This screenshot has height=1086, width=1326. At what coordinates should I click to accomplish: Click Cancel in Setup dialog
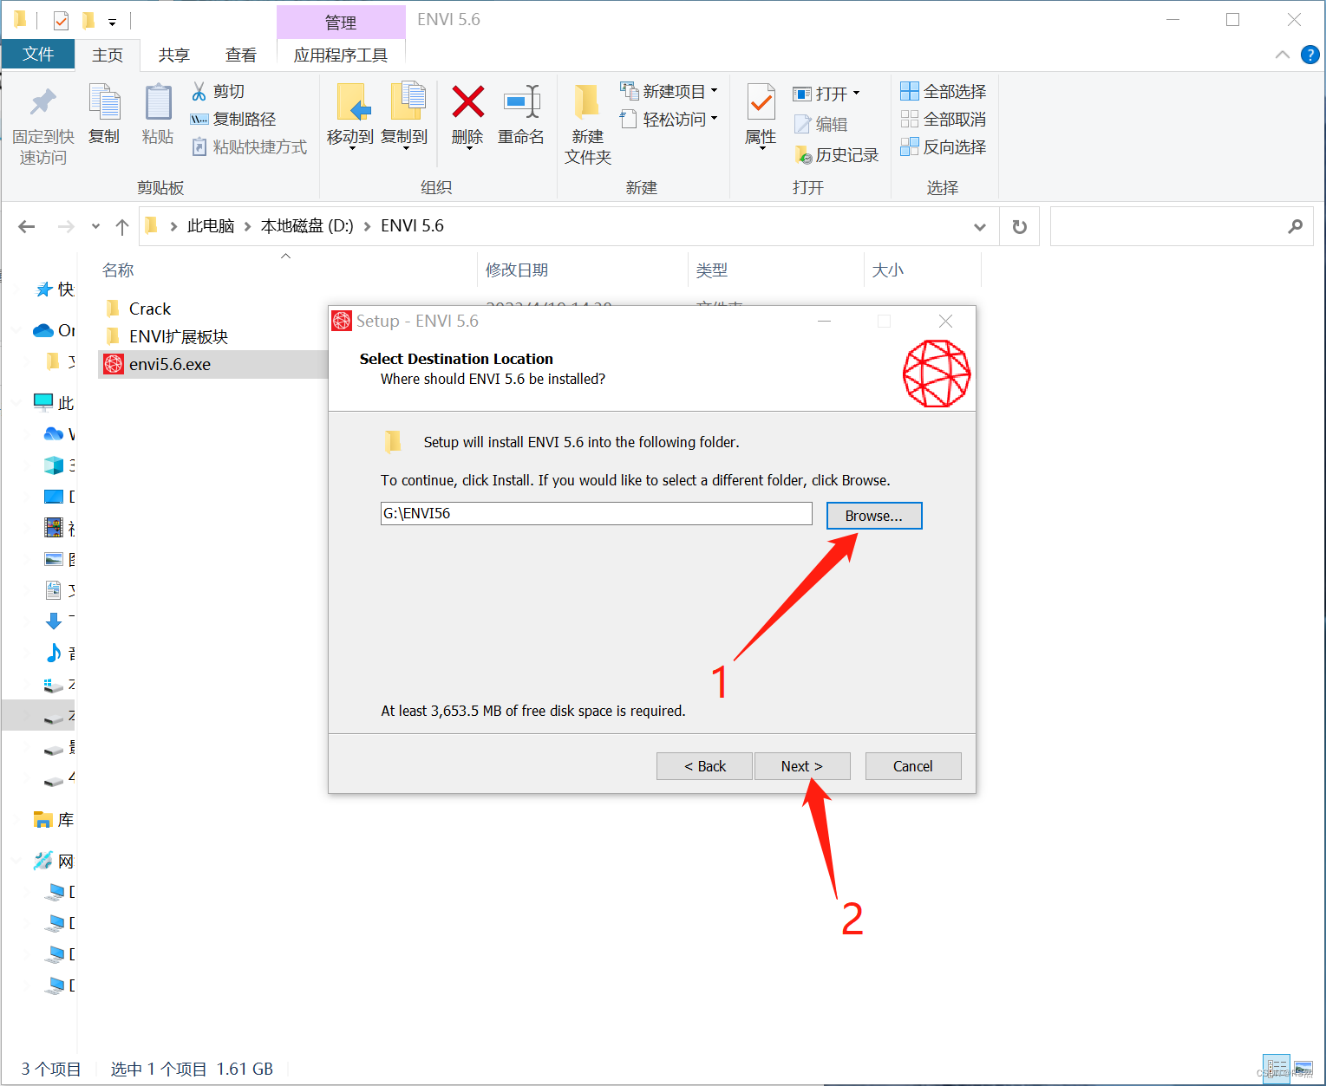click(x=912, y=766)
